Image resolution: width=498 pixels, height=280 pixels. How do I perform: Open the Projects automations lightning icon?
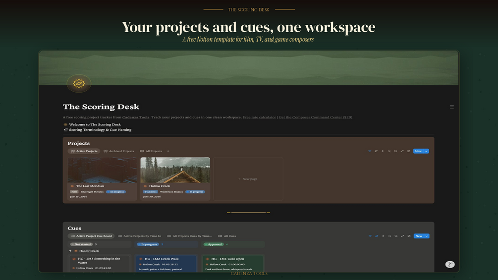click(x=383, y=151)
